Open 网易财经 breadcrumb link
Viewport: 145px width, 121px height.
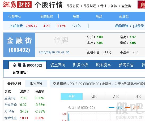point(89,6)
